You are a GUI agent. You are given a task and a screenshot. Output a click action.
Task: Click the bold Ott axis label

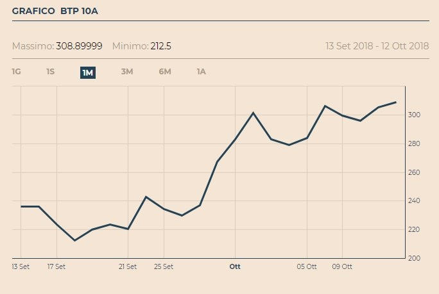(x=235, y=266)
